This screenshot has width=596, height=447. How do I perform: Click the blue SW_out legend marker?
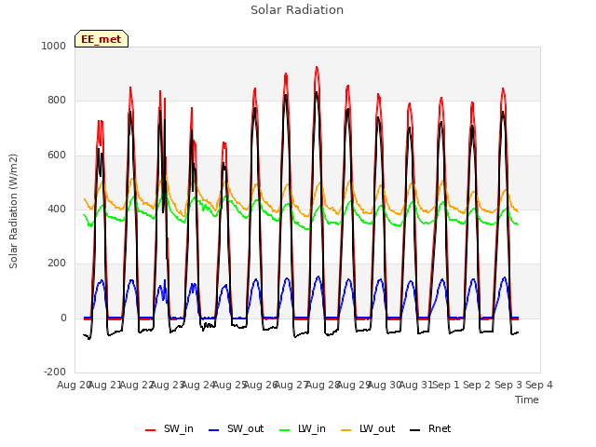click(214, 430)
